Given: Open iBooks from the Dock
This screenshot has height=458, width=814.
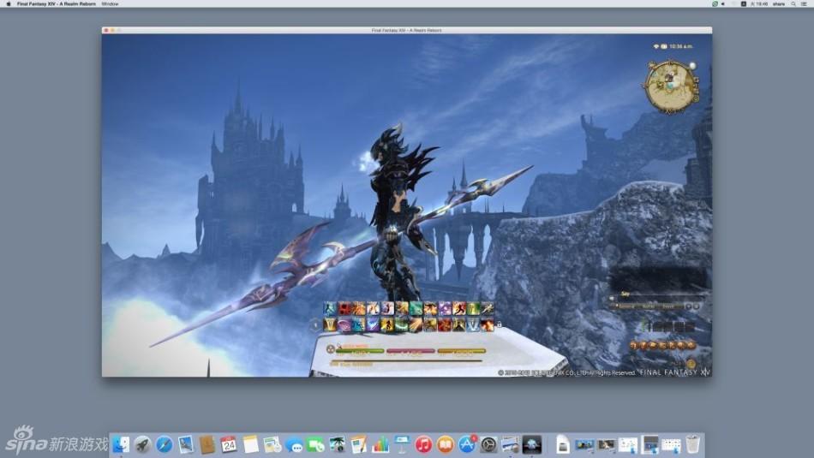Looking at the screenshot, I should click(445, 444).
